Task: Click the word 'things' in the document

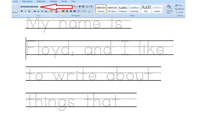Action: (50, 102)
